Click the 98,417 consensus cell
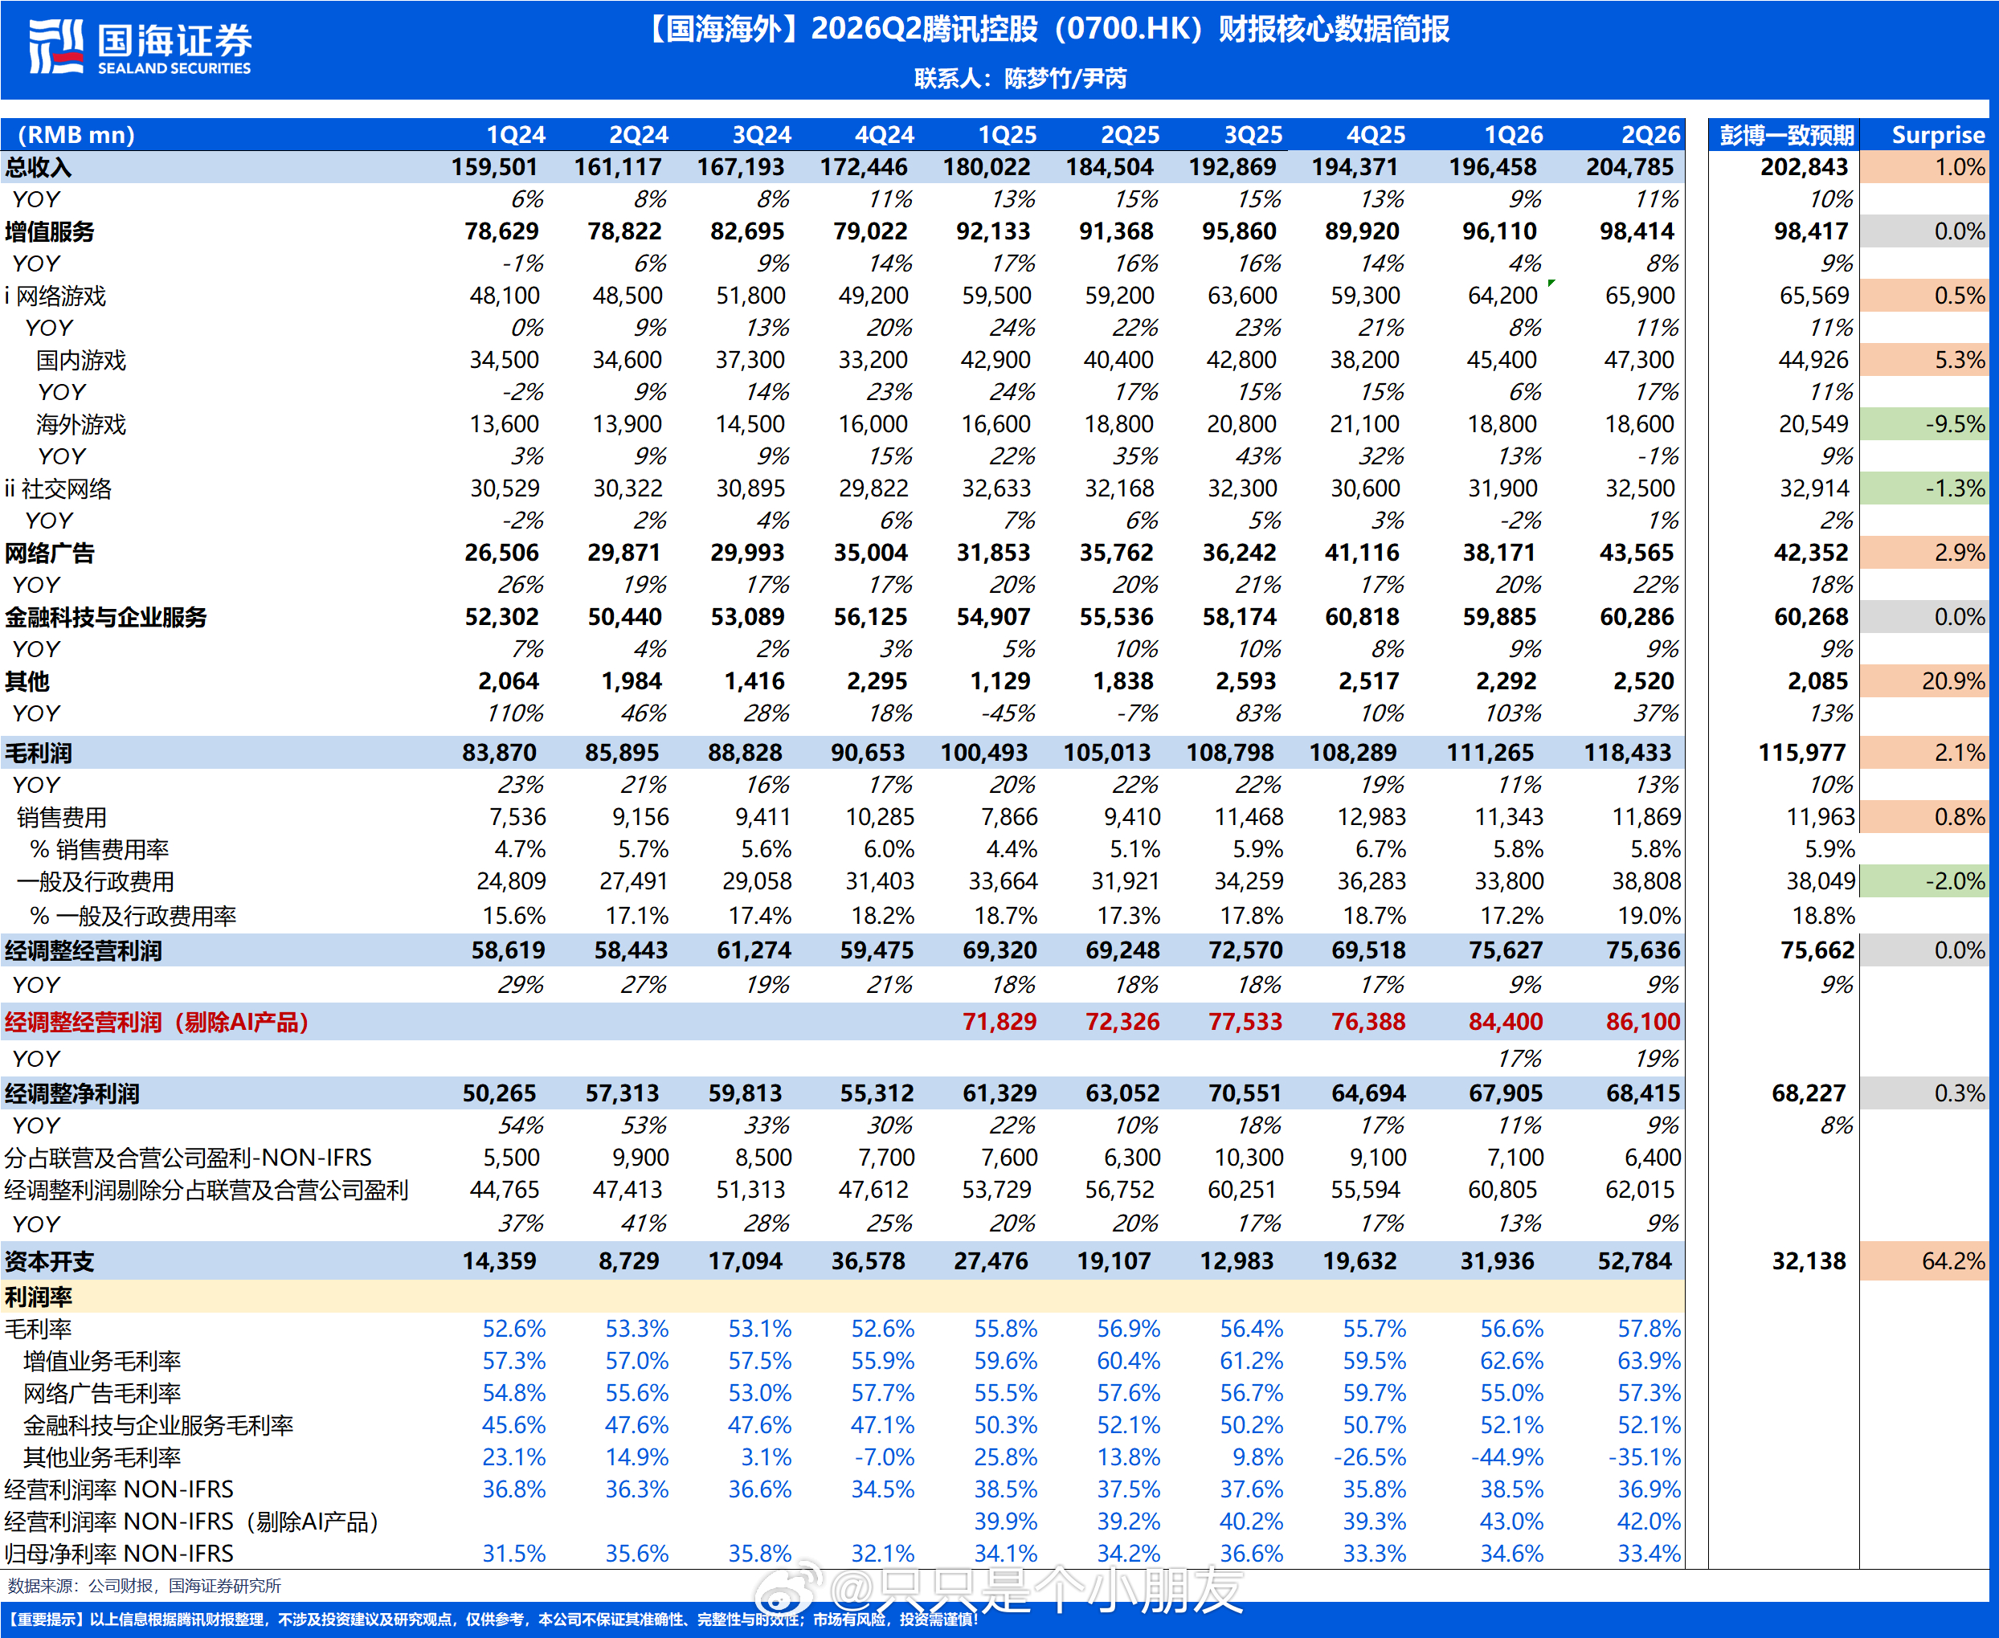The height and width of the screenshot is (1638, 1999). 1810,232
